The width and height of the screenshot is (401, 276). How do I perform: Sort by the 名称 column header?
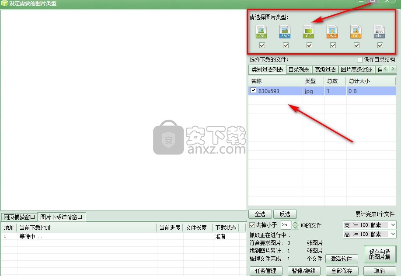point(275,81)
